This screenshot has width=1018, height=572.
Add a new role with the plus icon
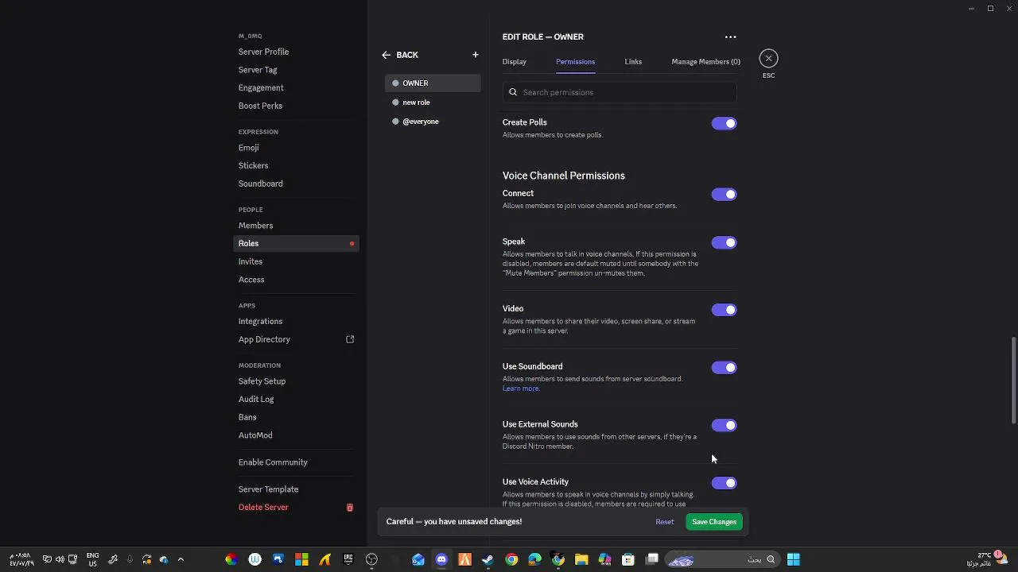pyautogui.click(x=476, y=55)
